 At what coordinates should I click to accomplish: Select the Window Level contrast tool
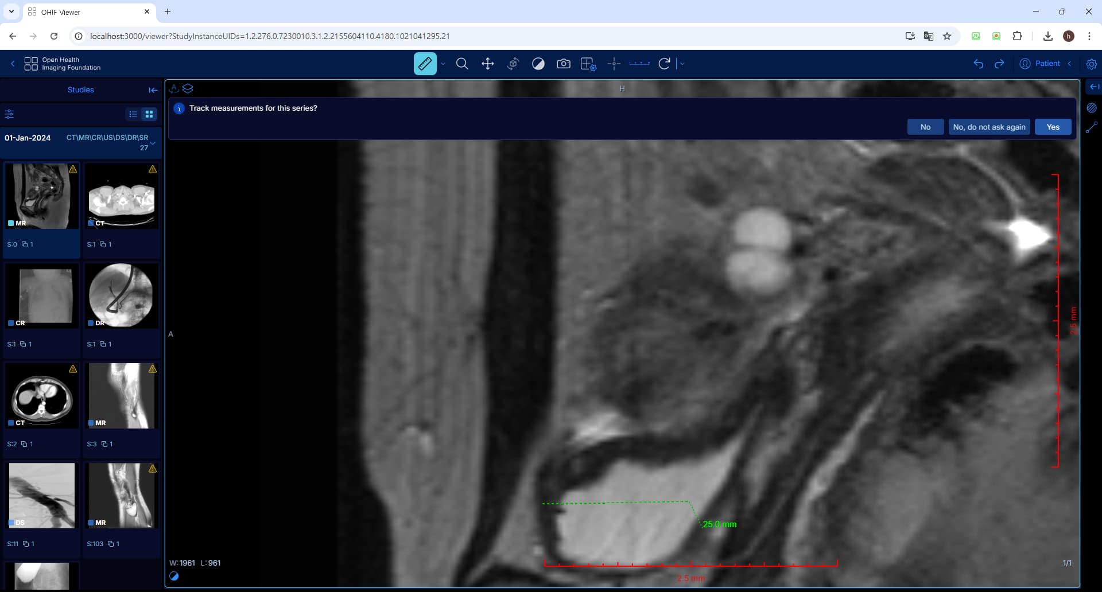(538, 64)
